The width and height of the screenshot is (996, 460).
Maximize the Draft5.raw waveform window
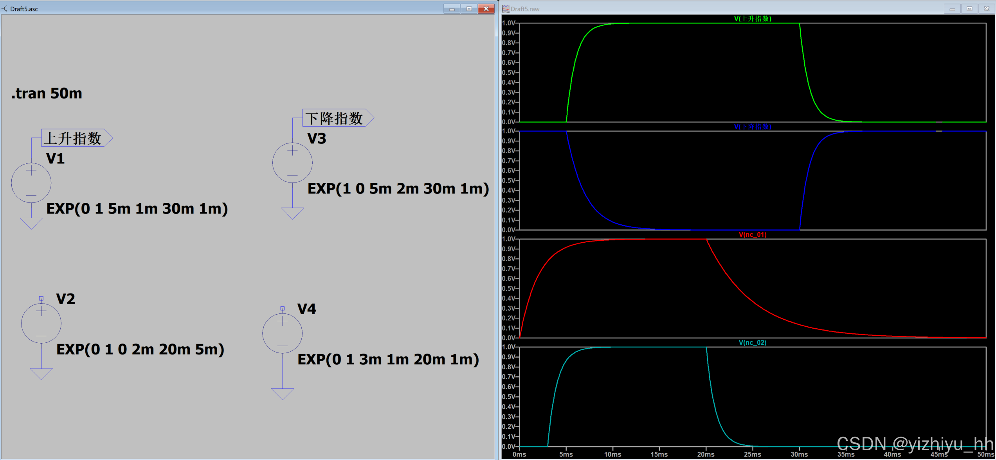(969, 9)
